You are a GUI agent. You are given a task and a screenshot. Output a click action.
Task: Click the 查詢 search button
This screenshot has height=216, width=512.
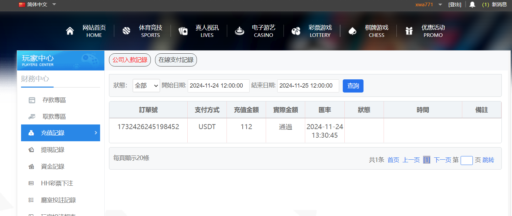(353, 86)
